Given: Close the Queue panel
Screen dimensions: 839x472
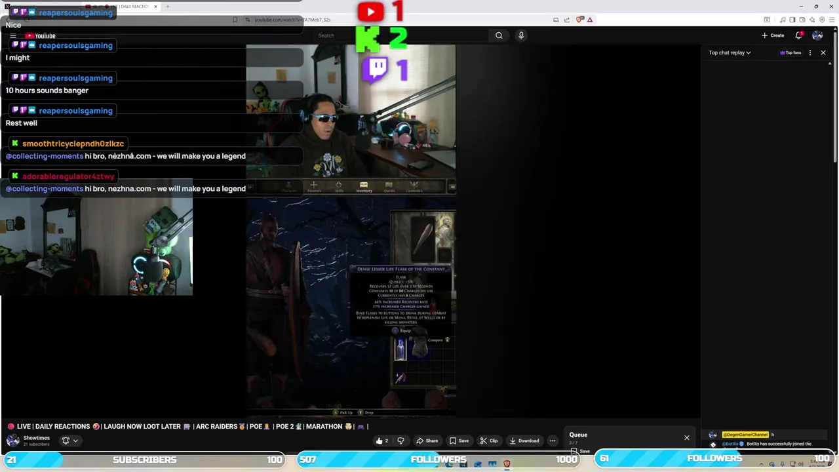Looking at the screenshot, I should 687,437.
